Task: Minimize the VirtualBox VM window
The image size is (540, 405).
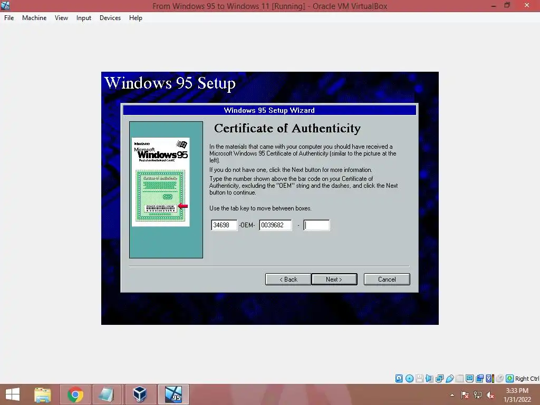Action: point(494,5)
